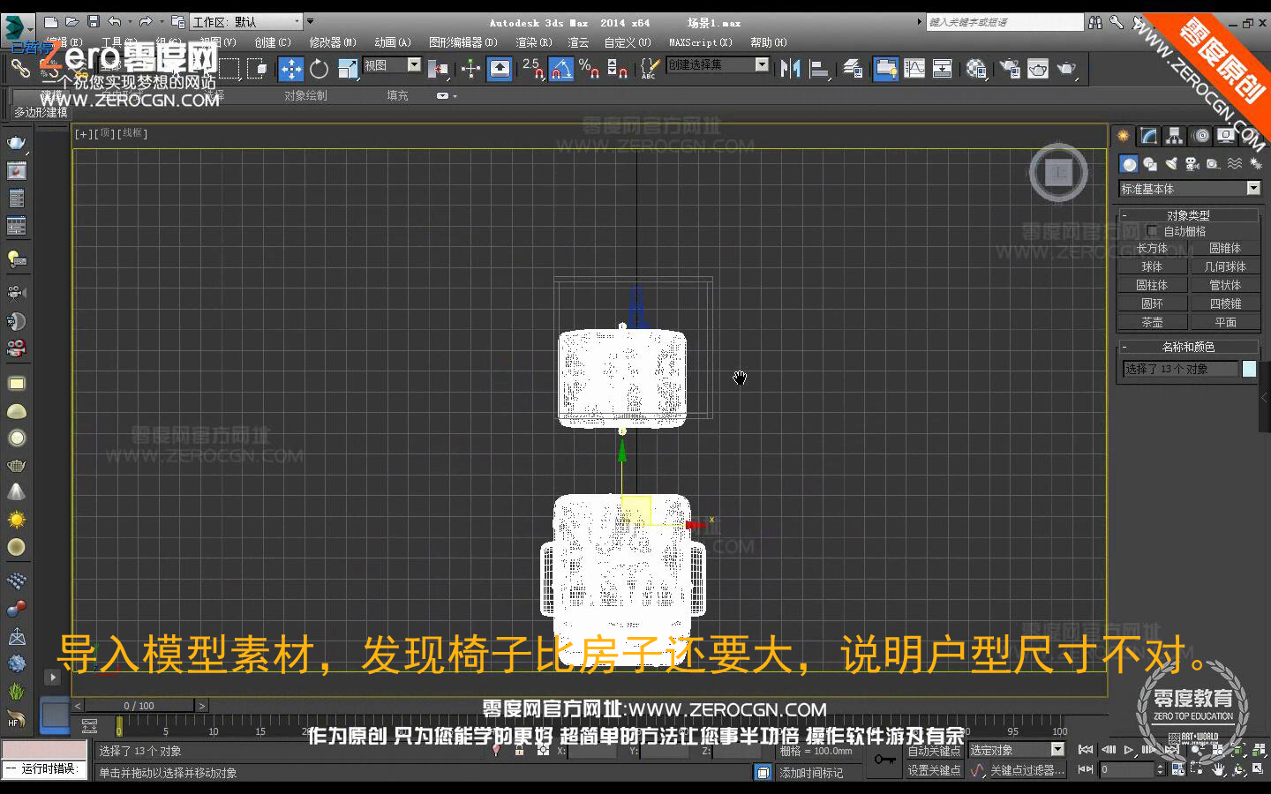1271x794 pixels.
Task: Click the New Scene icon
Action: [x=50, y=22]
